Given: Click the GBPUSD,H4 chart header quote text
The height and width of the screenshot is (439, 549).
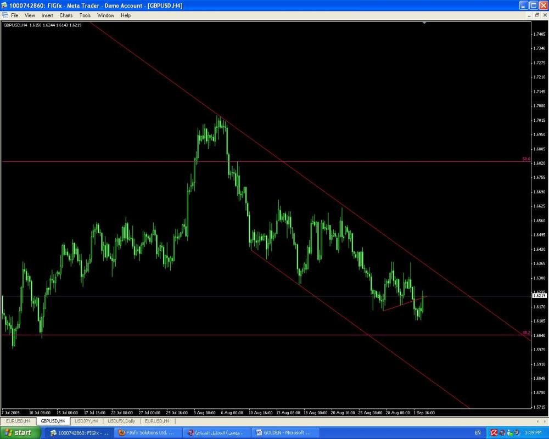Looking at the screenshot, I should 42,25.
